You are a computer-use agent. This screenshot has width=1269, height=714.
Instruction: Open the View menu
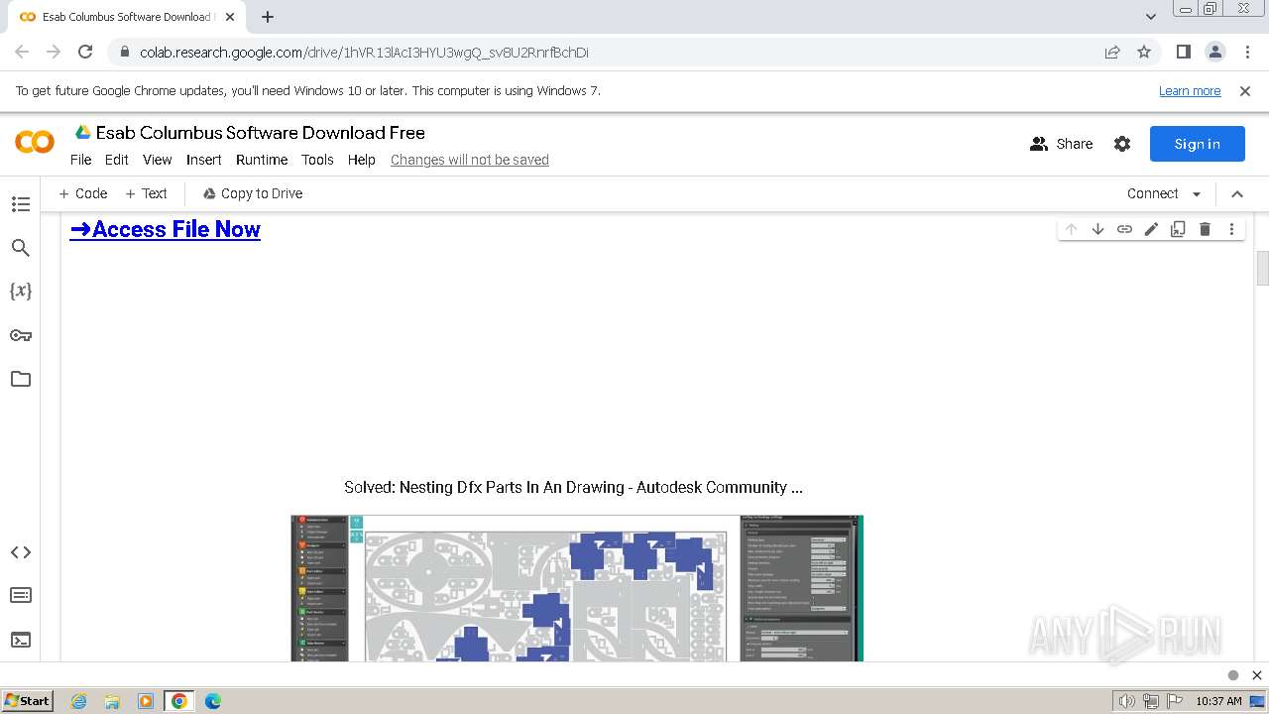pyautogui.click(x=158, y=160)
